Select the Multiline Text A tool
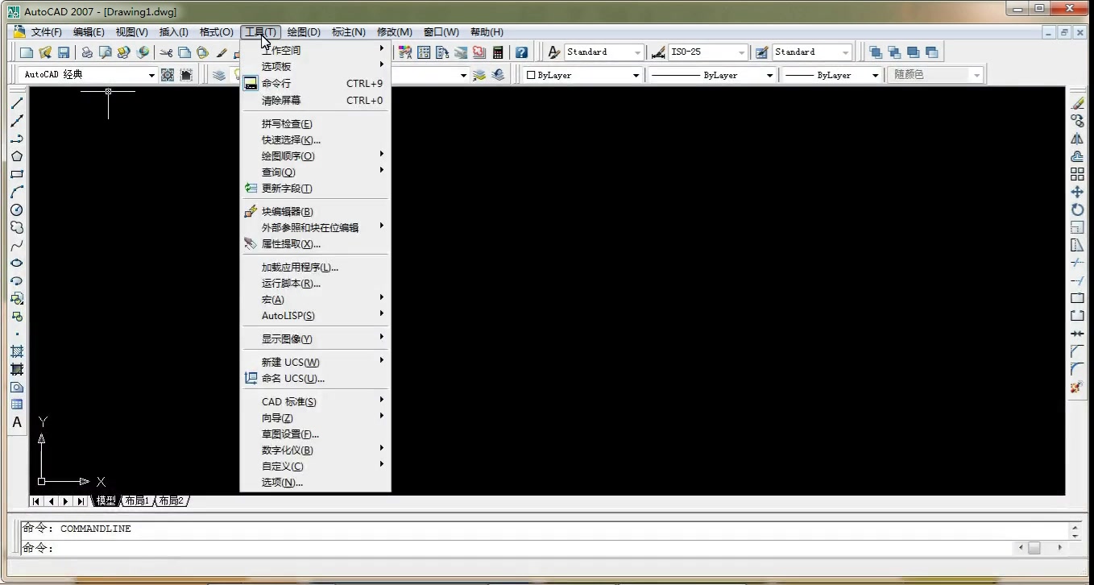 [x=17, y=422]
